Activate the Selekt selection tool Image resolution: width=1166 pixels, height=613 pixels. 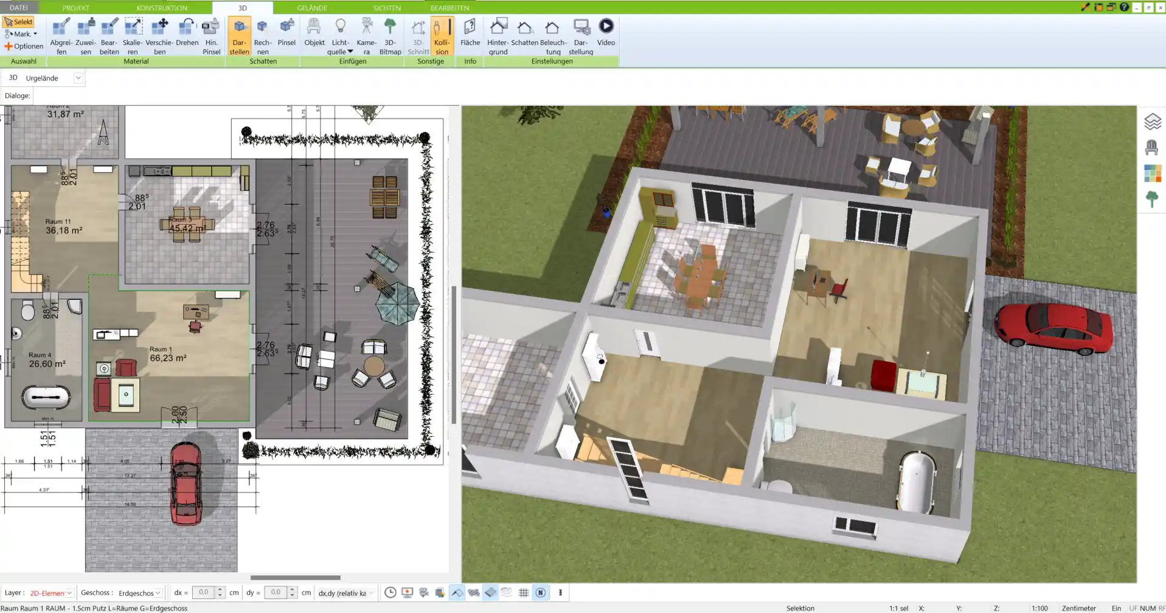coord(18,22)
